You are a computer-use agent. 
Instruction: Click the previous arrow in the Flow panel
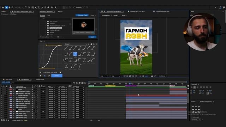point(41,75)
